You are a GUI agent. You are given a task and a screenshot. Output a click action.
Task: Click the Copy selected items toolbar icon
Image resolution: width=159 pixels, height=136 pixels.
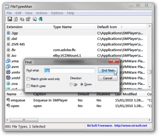pos(22,19)
